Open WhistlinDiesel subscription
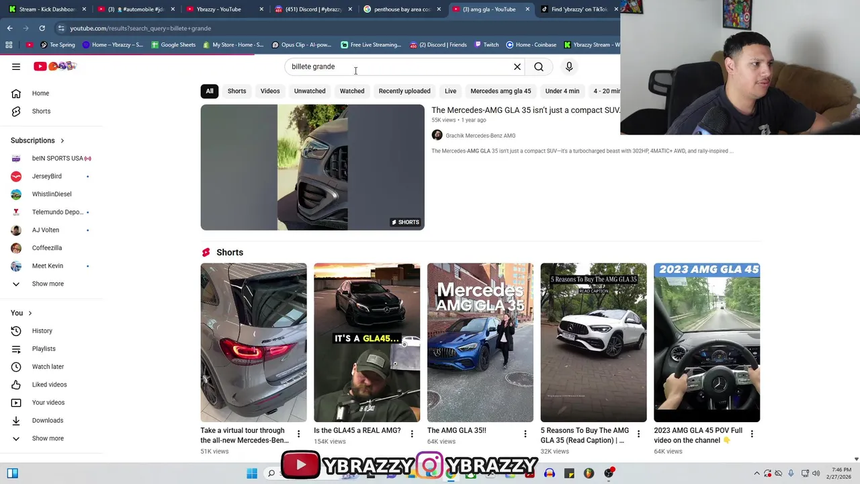The height and width of the screenshot is (484, 860). 51,194
